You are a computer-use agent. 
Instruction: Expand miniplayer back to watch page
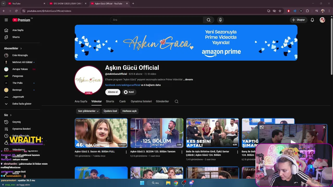[262, 127]
